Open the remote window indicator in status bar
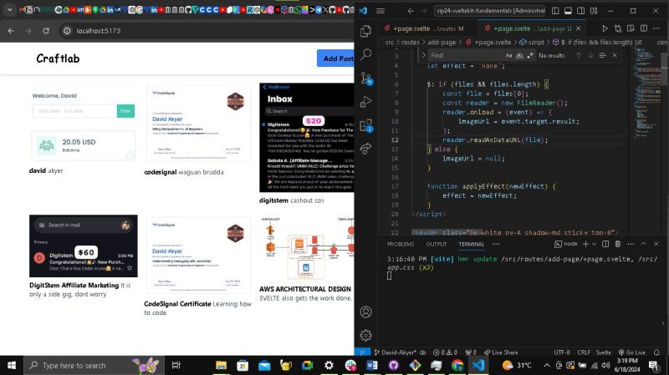 point(362,352)
